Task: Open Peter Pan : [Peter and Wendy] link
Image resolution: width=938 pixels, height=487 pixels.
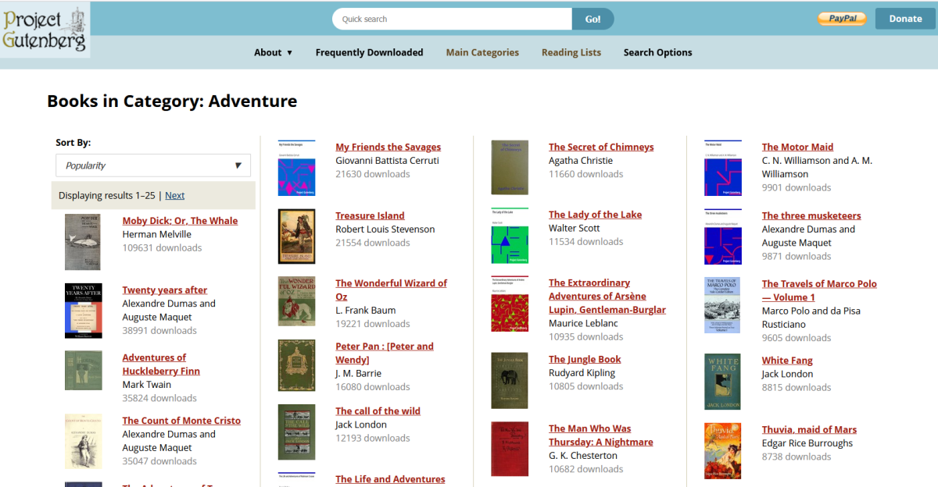Action: tap(385, 353)
